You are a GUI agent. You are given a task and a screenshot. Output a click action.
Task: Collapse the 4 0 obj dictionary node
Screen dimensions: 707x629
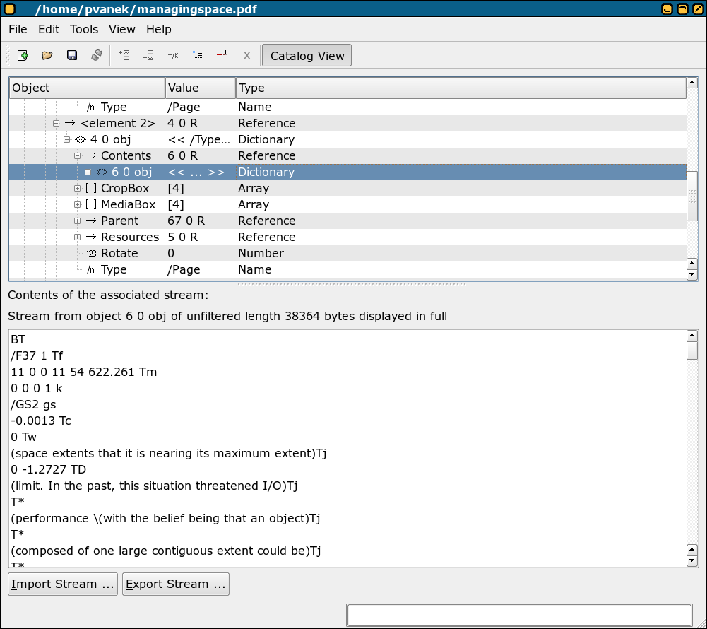(66, 139)
